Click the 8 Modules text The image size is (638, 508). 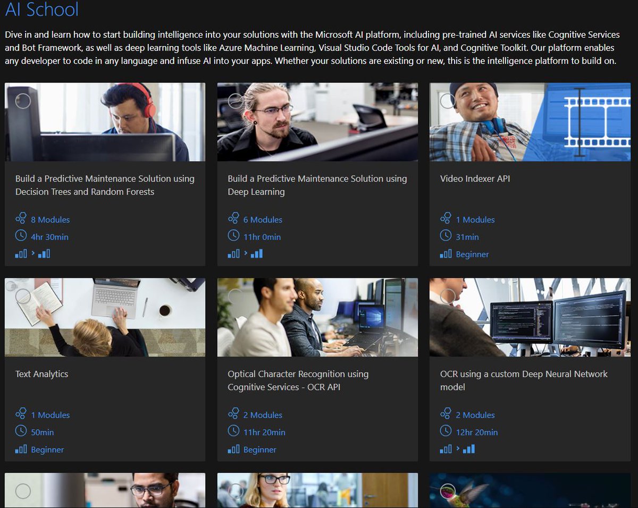coord(50,219)
